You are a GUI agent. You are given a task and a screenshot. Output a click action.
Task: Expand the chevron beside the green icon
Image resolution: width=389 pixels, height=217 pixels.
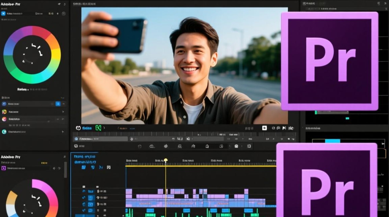coord(104,128)
